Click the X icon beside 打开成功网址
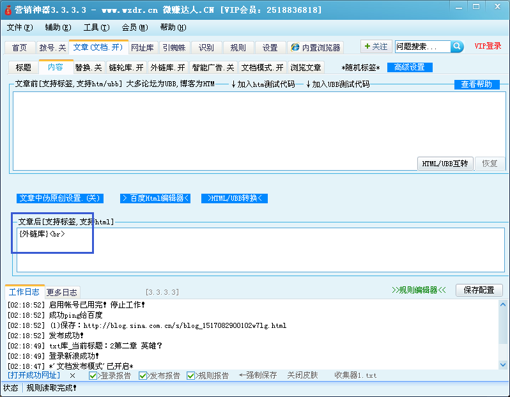The width and height of the screenshot is (510, 397). (72, 375)
